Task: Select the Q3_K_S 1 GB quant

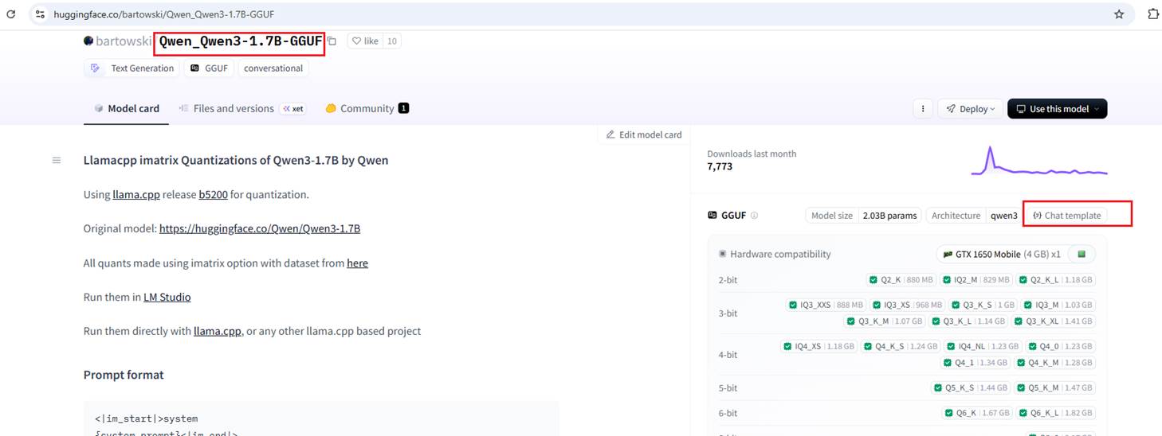Action: click(983, 305)
